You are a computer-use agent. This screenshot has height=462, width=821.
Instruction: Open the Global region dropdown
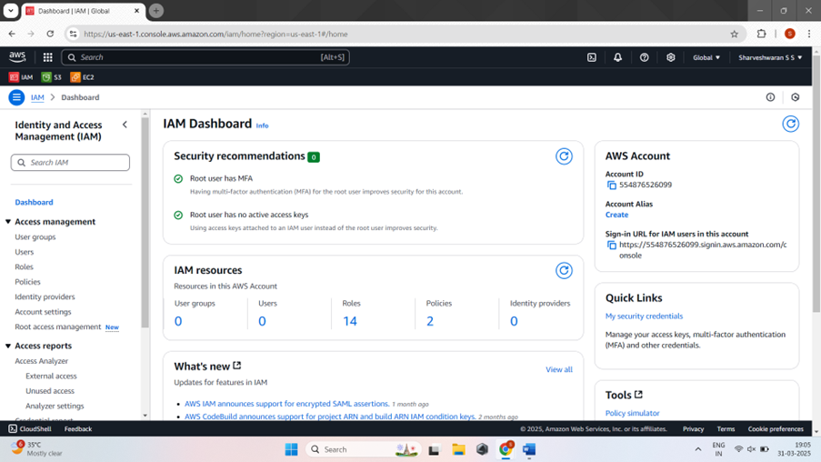tap(706, 57)
